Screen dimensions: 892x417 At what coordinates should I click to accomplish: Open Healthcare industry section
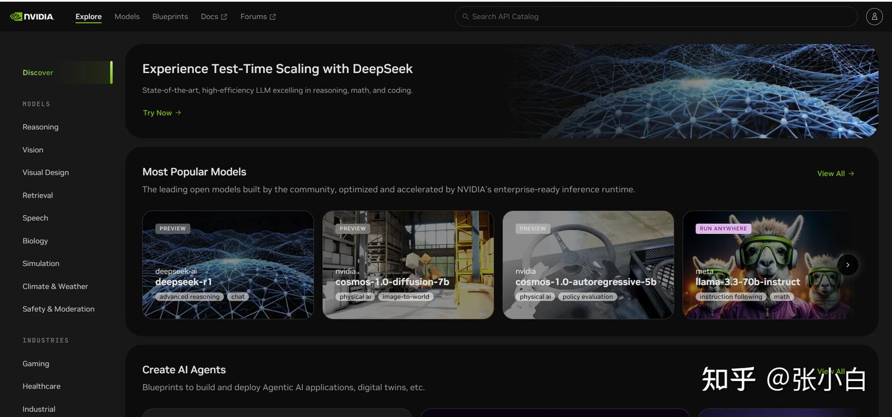[x=42, y=386]
